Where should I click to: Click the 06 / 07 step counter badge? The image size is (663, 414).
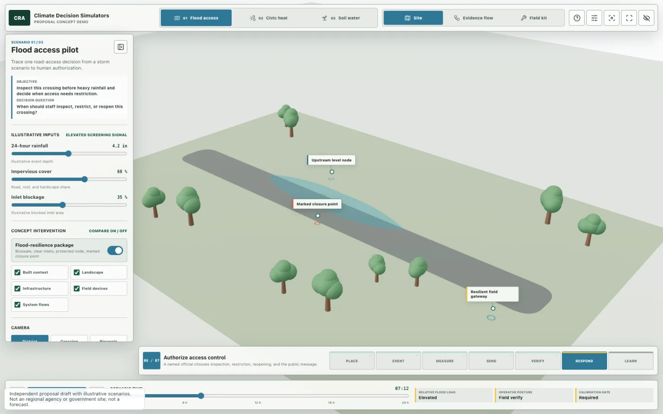(x=152, y=361)
